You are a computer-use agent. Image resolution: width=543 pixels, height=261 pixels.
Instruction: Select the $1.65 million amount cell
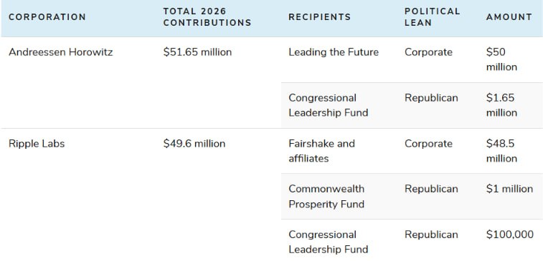(x=501, y=105)
